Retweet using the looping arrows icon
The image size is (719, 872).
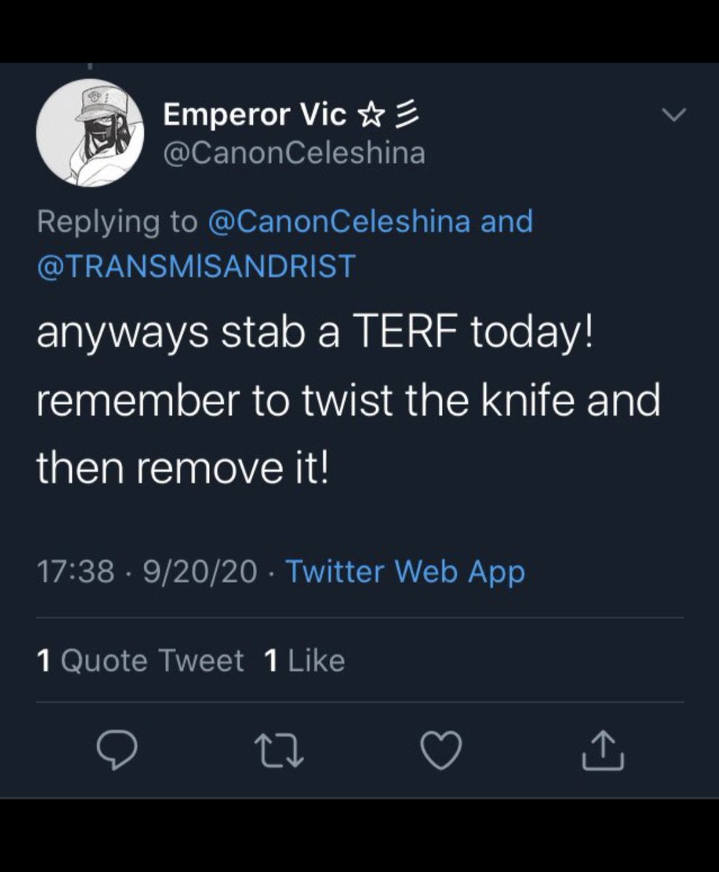click(279, 751)
